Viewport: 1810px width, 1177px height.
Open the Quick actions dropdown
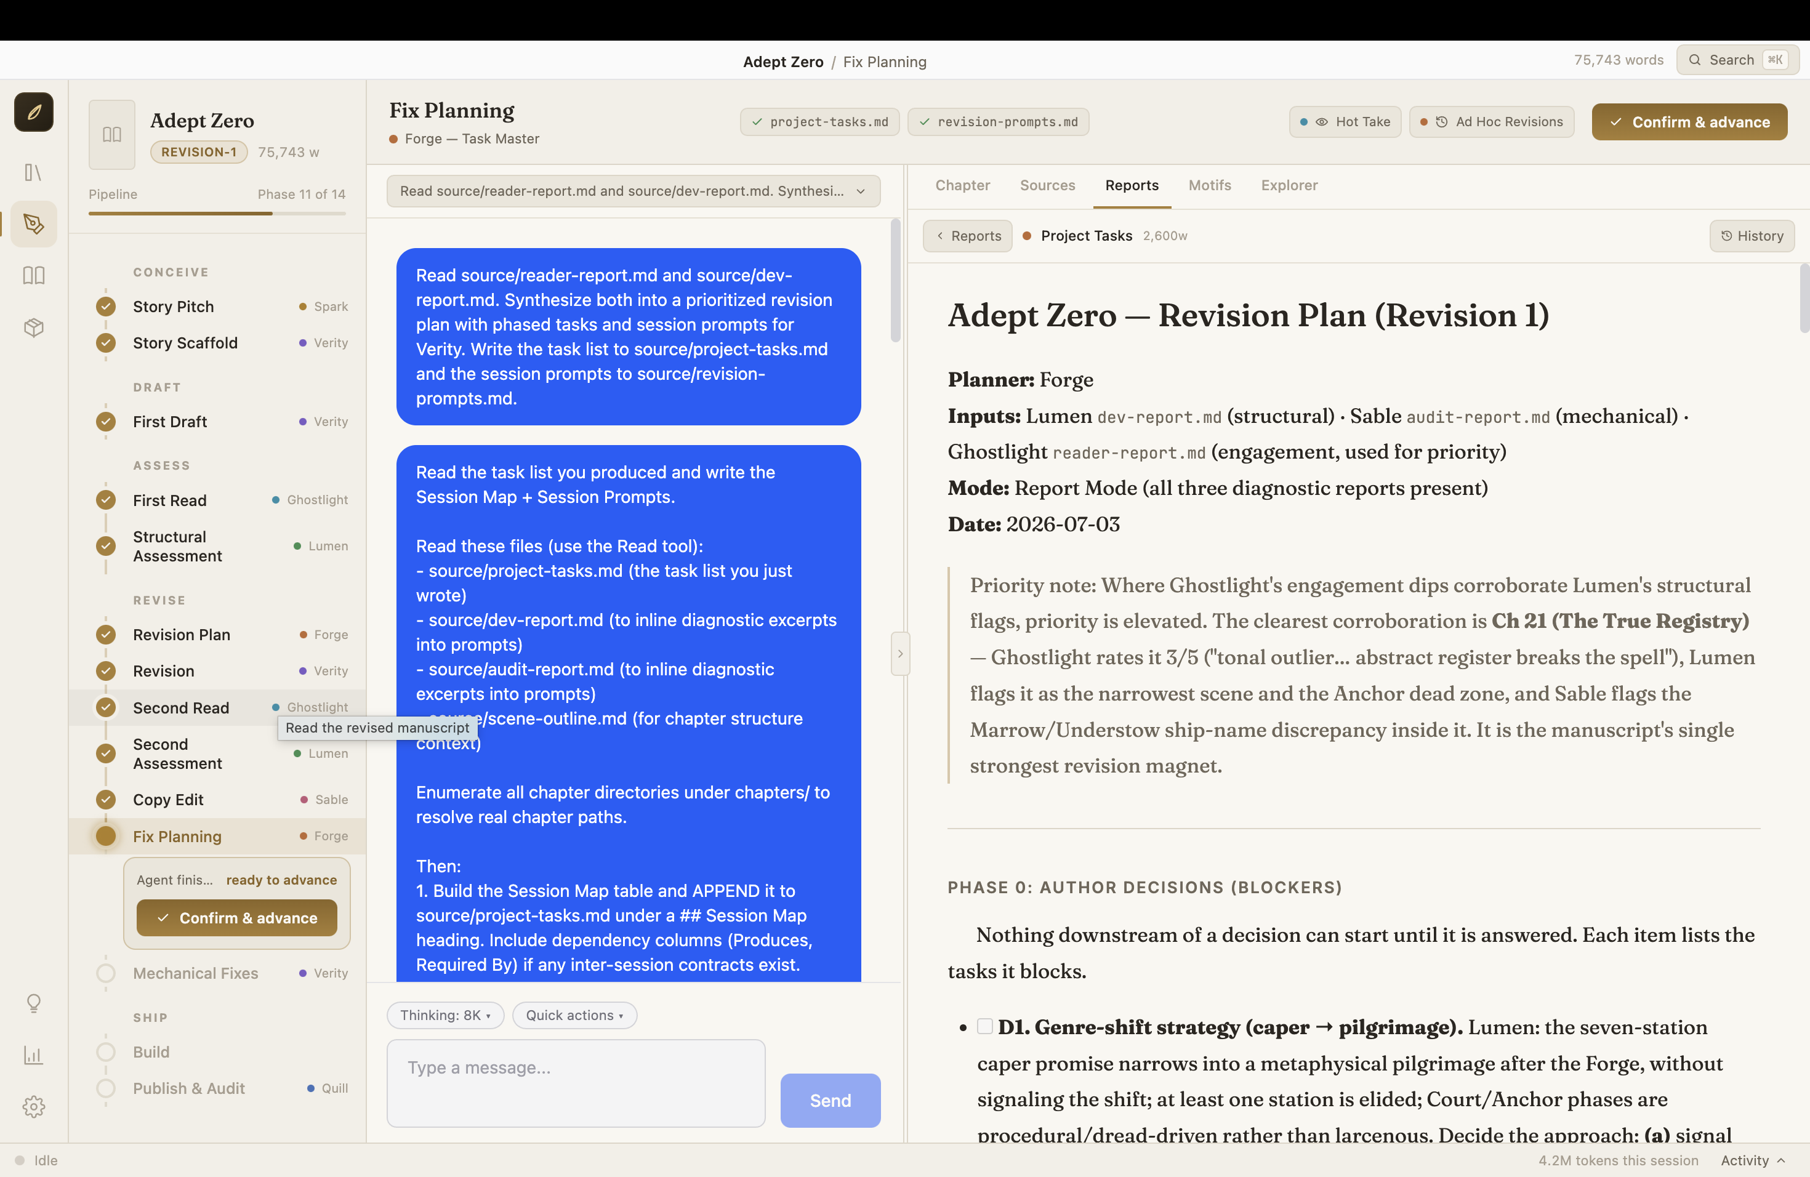tap(574, 1015)
